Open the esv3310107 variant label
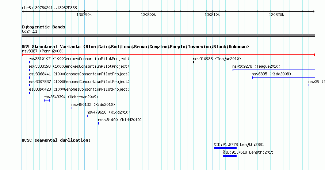 point(79,59)
